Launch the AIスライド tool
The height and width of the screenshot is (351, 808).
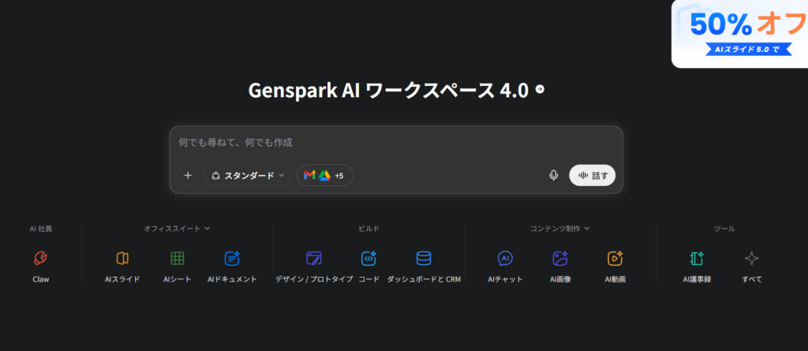point(122,267)
